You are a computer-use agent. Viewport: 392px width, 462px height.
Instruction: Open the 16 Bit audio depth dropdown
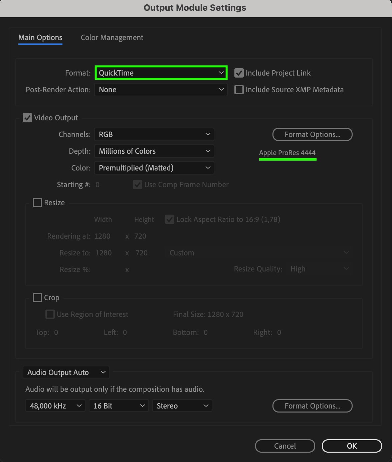click(x=119, y=406)
